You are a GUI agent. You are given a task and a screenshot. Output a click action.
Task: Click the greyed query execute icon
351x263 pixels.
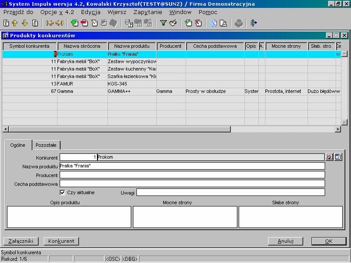click(139, 23)
